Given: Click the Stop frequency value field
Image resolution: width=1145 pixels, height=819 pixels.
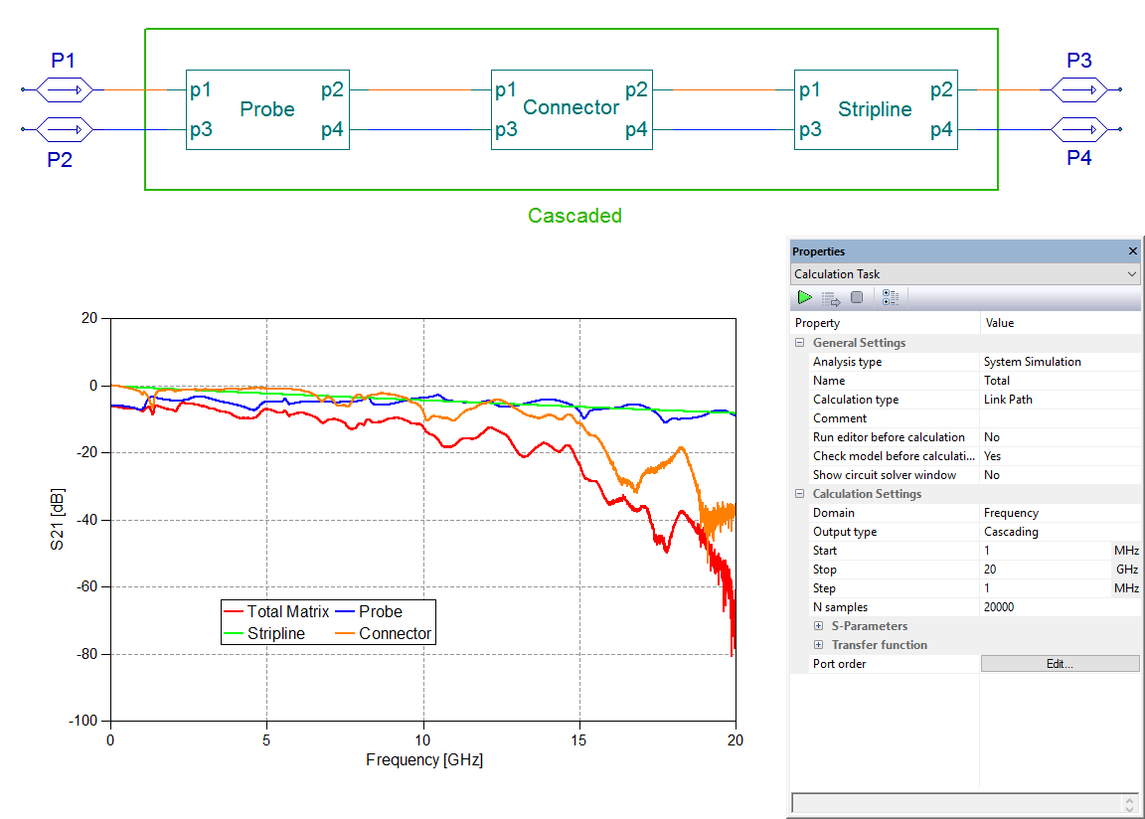Looking at the screenshot, I should point(1044,570).
